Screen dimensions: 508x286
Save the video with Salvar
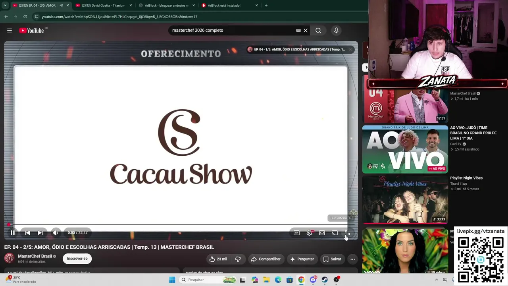tap(332, 259)
